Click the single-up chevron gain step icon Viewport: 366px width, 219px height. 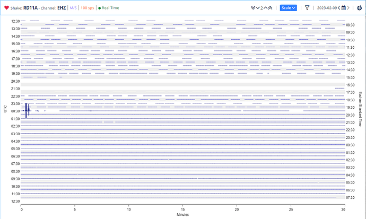pos(266,8)
